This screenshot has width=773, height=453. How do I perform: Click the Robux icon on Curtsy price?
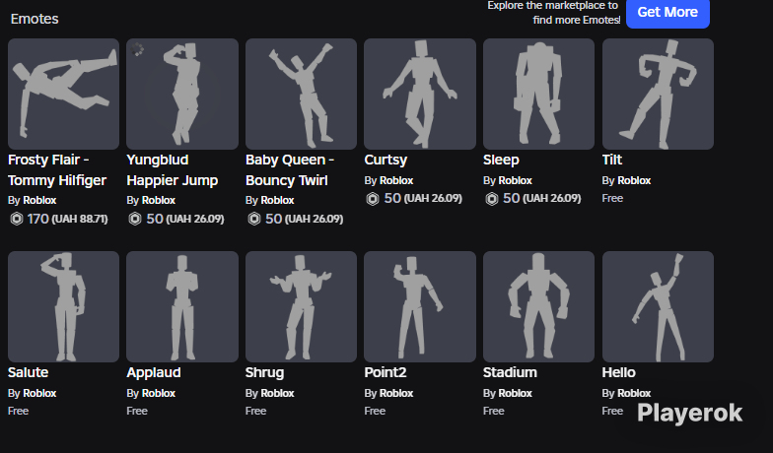point(373,199)
